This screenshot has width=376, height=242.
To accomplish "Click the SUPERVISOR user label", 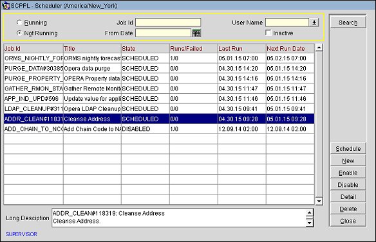I will (21, 234).
